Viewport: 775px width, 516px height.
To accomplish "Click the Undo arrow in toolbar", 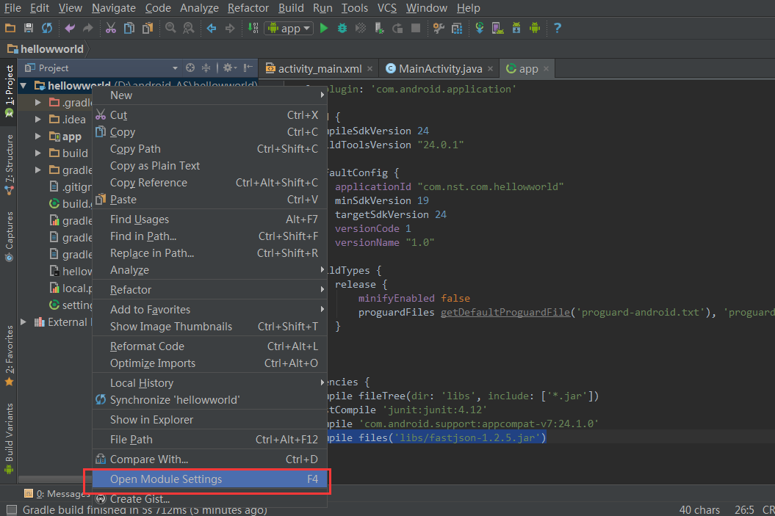I will (x=70, y=28).
